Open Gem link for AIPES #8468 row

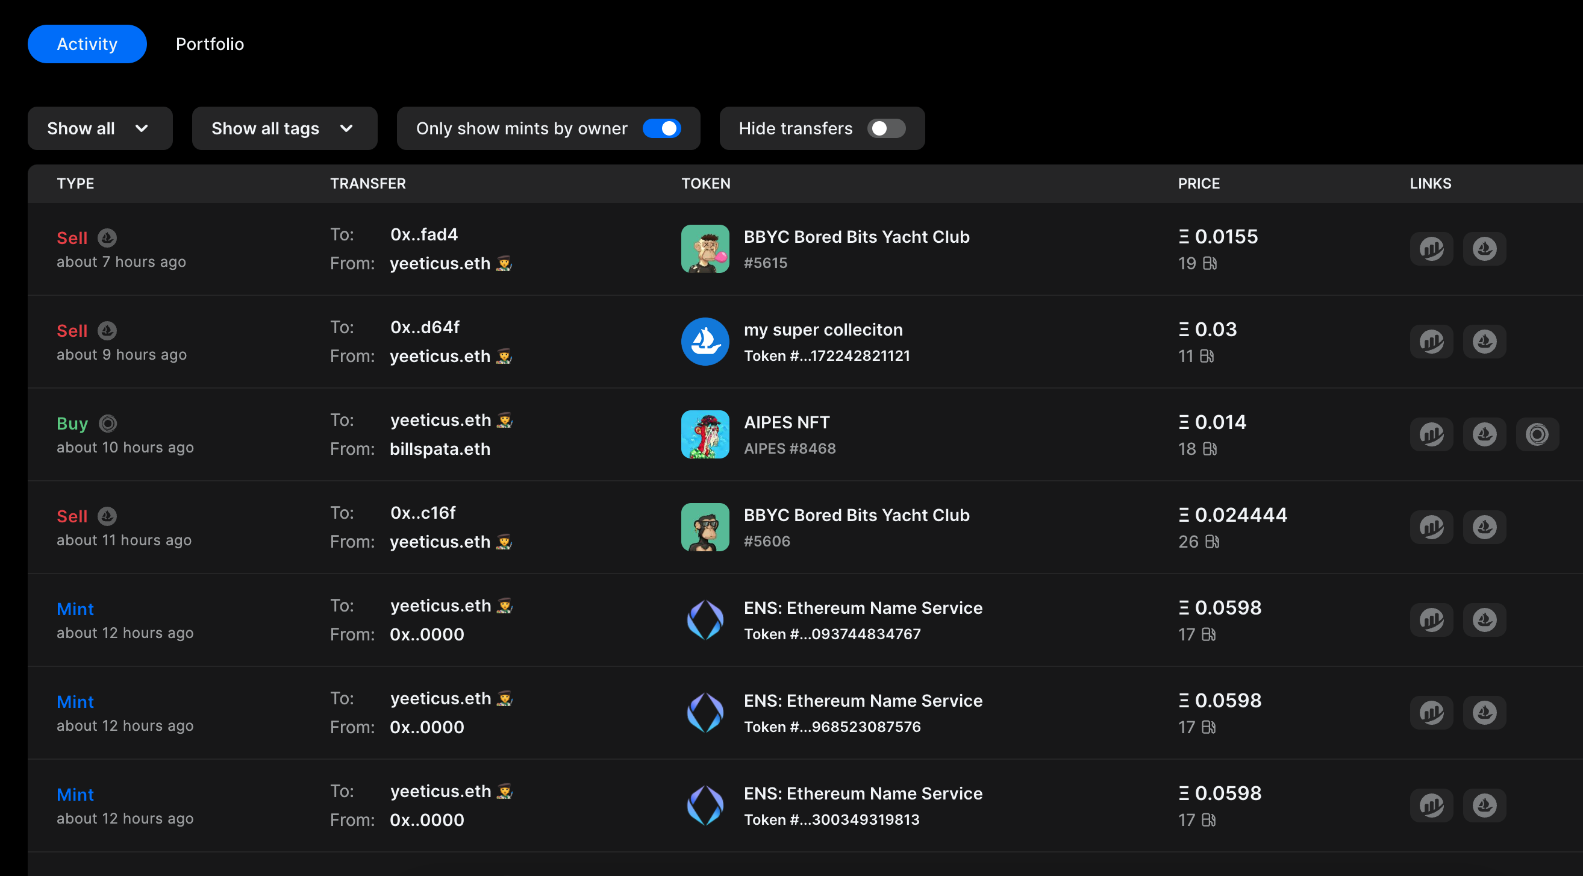tap(1537, 434)
